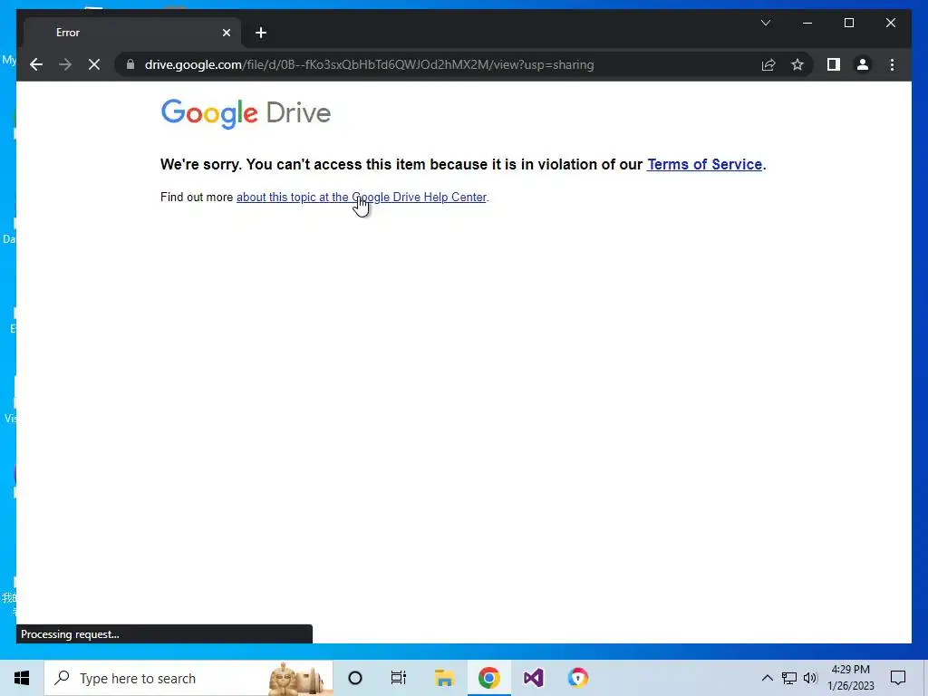Open the Chrome profile menu
Viewport: 928px width, 696px height.
coord(863,64)
